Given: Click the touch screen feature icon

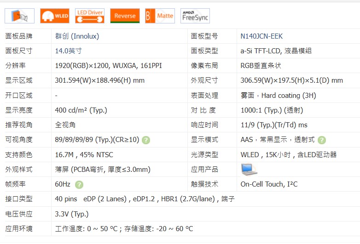Looking at the screenshot, I should tap(19, 16).
